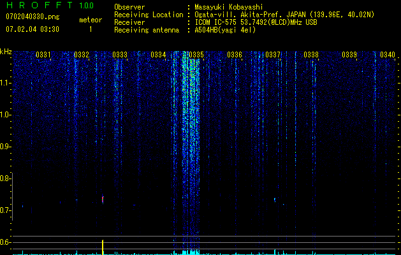Click the HROFFT 1.00 title text
401x255 pixels.
(50, 5)
